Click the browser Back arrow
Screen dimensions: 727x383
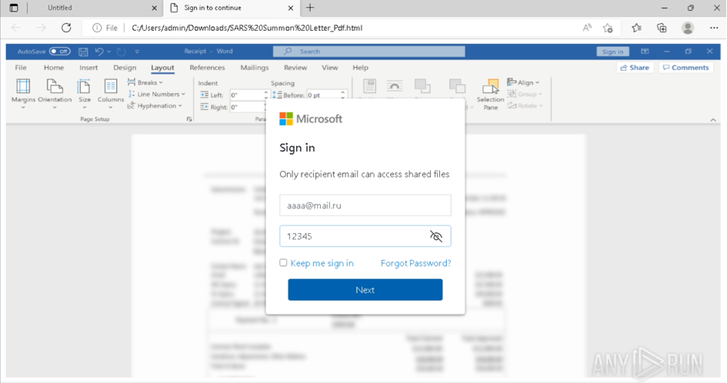point(16,28)
